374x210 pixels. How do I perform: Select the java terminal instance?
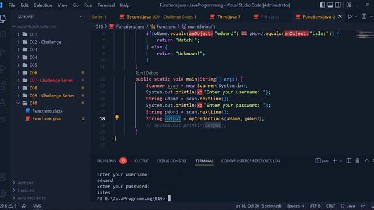[x=322, y=161]
